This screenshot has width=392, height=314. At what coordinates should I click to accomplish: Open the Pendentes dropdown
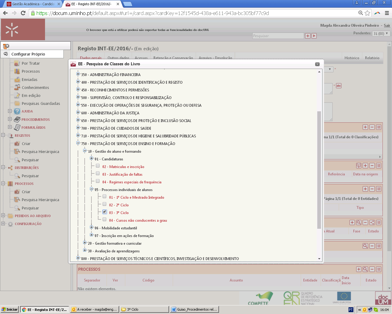click(381, 33)
